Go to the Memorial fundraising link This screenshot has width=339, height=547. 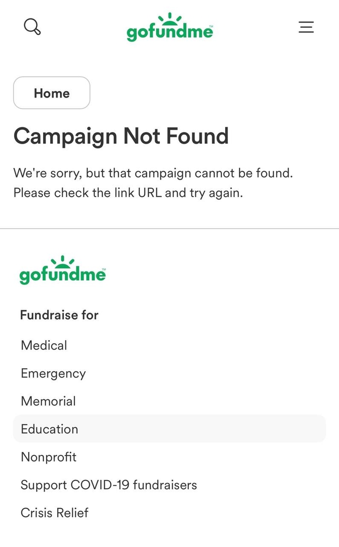pos(48,401)
